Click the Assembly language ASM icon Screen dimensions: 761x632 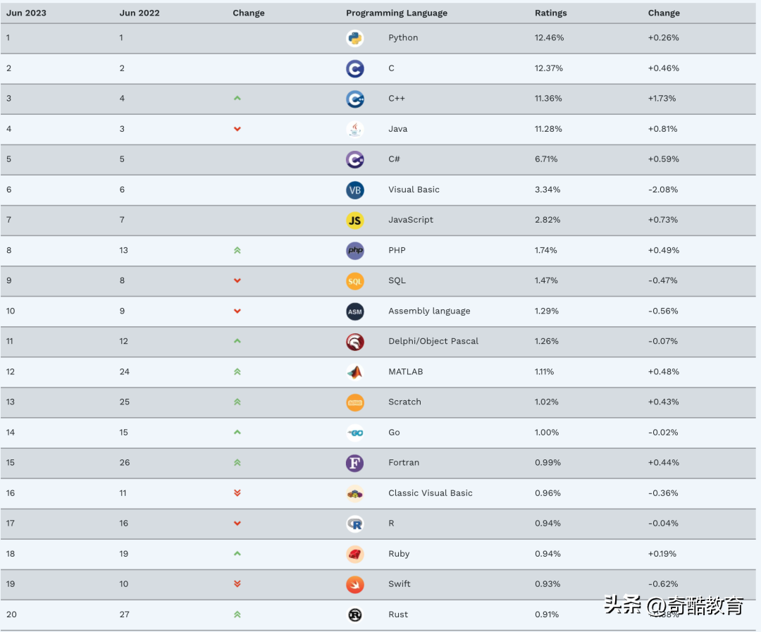355,311
